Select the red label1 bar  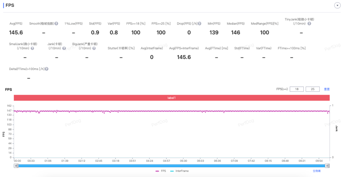click(172, 98)
